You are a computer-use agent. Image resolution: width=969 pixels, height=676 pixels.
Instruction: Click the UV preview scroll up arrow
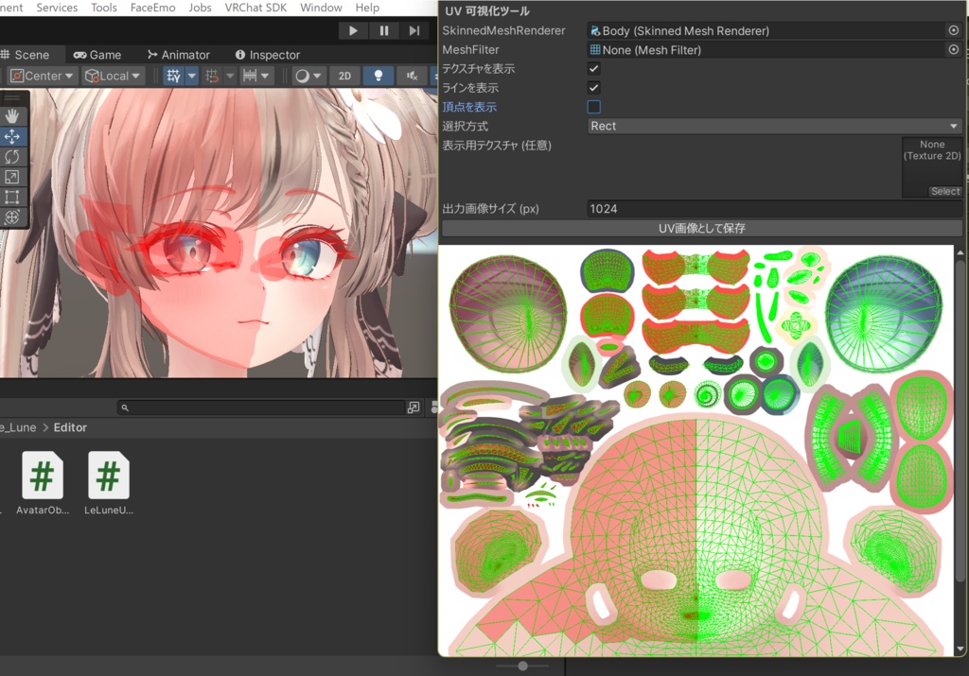pyautogui.click(x=960, y=252)
